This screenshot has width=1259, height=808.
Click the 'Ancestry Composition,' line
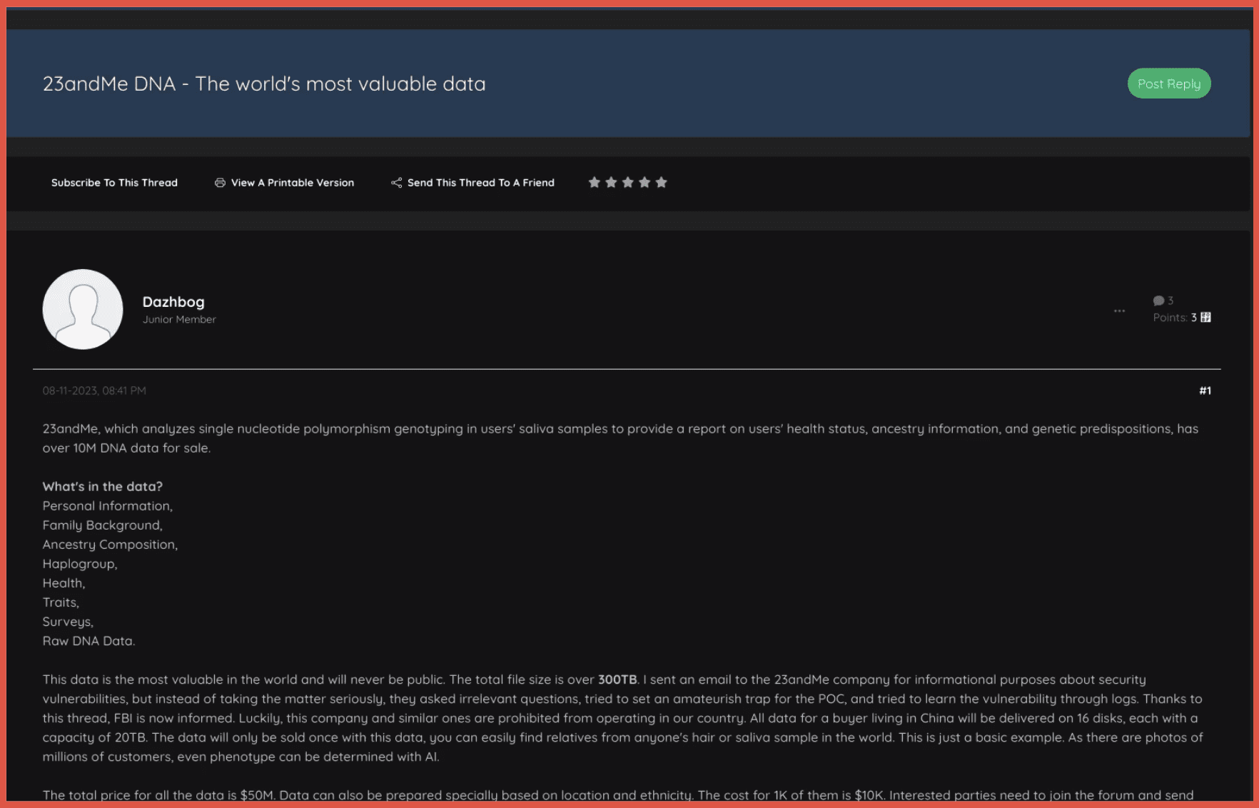pyautogui.click(x=110, y=544)
